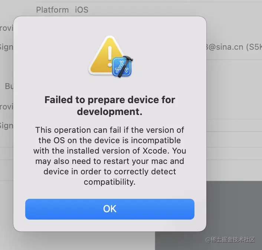Click the blue OK button
Screen dimensions: 262x250
(x=109, y=209)
